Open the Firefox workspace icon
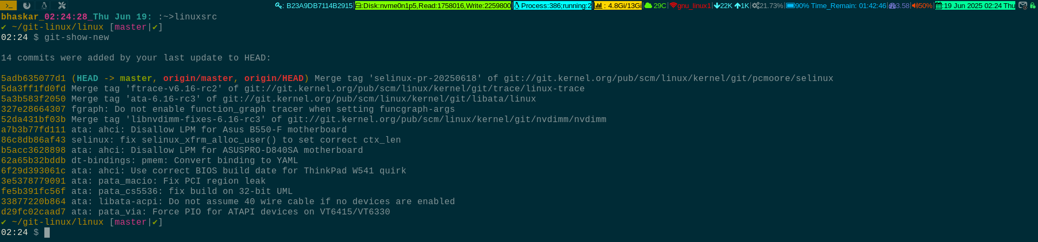This screenshot has width=1038, height=242. click(x=27, y=5)
